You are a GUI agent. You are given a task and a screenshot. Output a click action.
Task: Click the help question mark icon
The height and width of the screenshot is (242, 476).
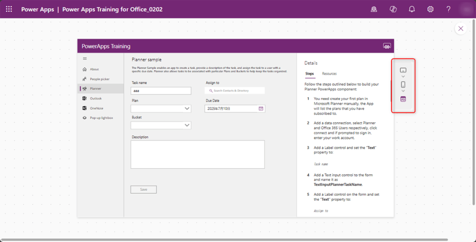pos(449,9)
